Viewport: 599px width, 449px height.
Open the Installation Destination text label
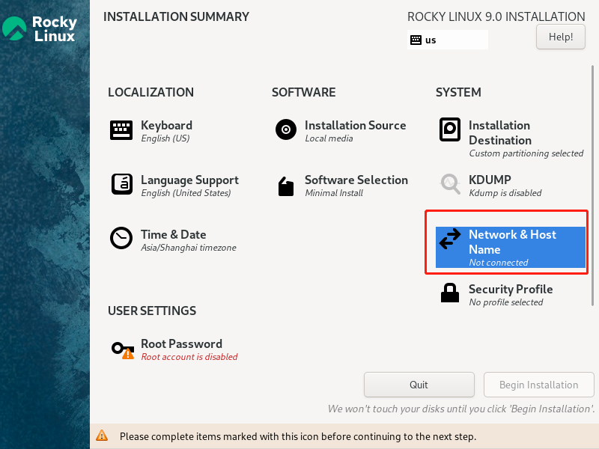pyautogui.click(x=499, y=132)
